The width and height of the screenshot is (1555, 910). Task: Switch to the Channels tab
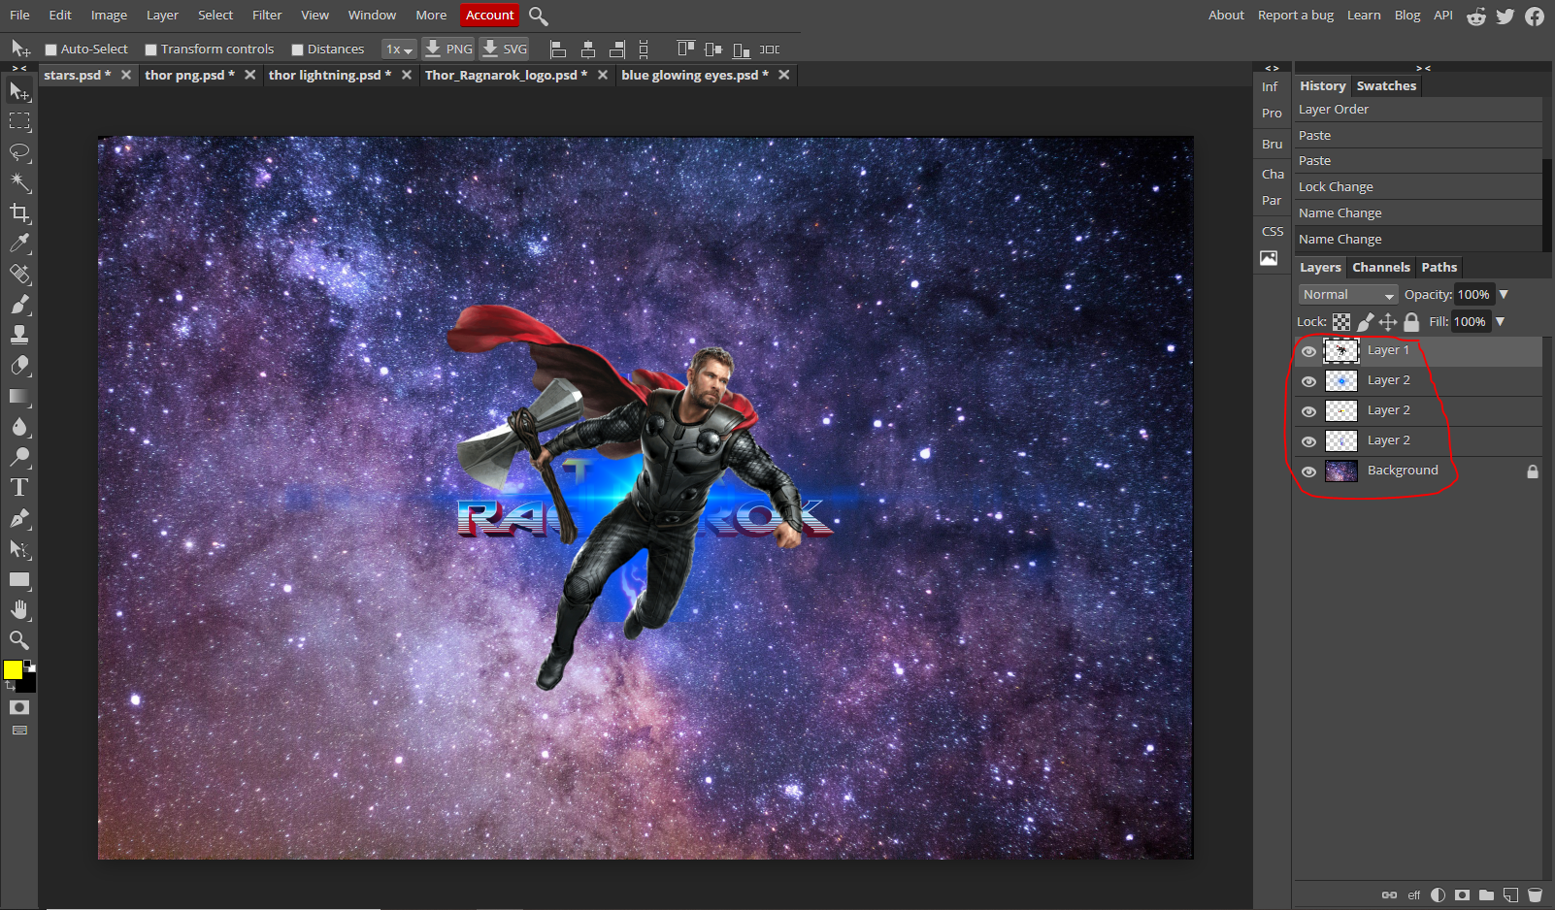tap(1381, 268)
